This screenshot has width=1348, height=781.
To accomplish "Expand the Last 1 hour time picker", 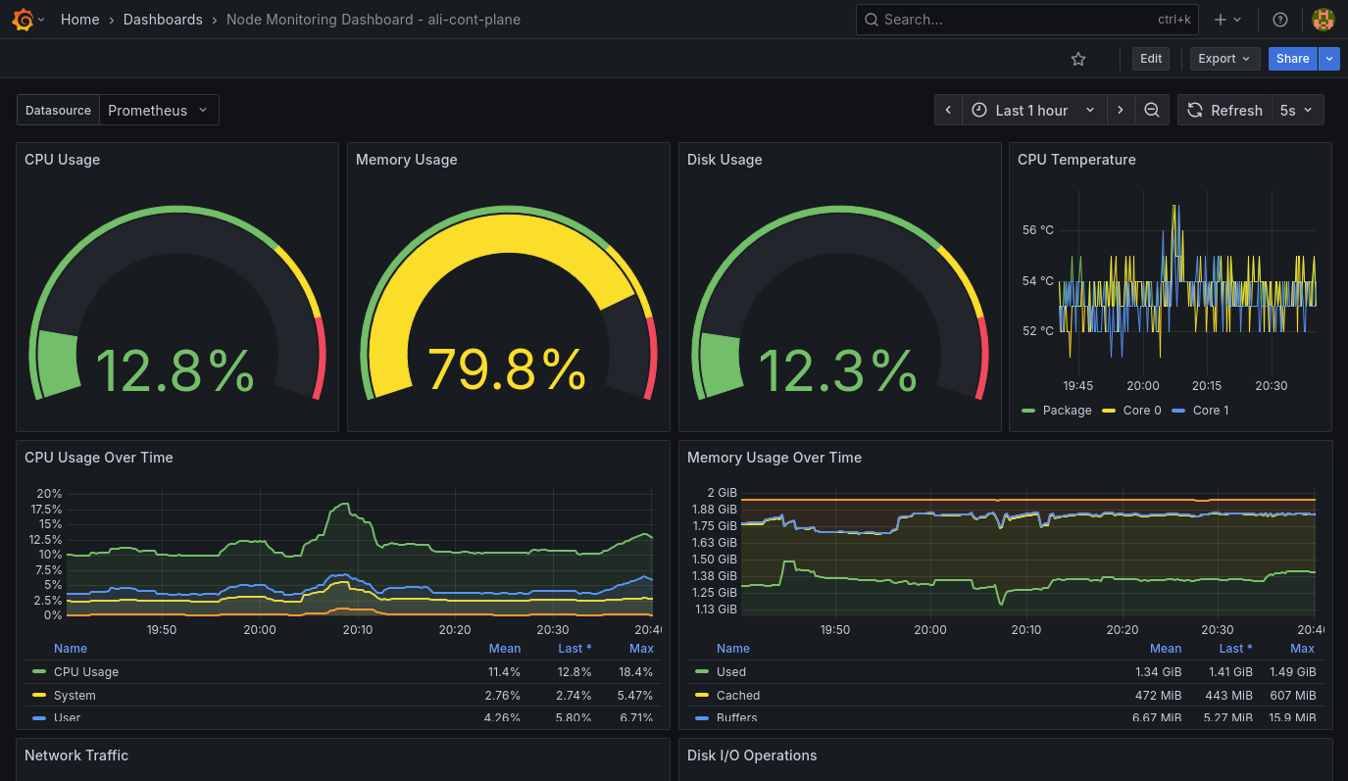I will tap(1034, 111).
